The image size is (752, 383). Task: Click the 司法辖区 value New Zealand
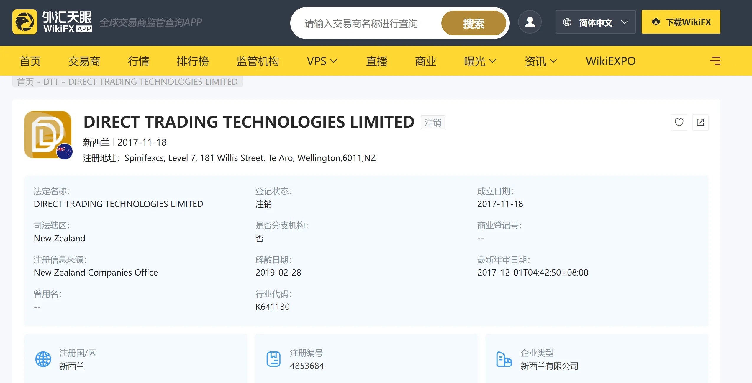[x=60, y=238]
